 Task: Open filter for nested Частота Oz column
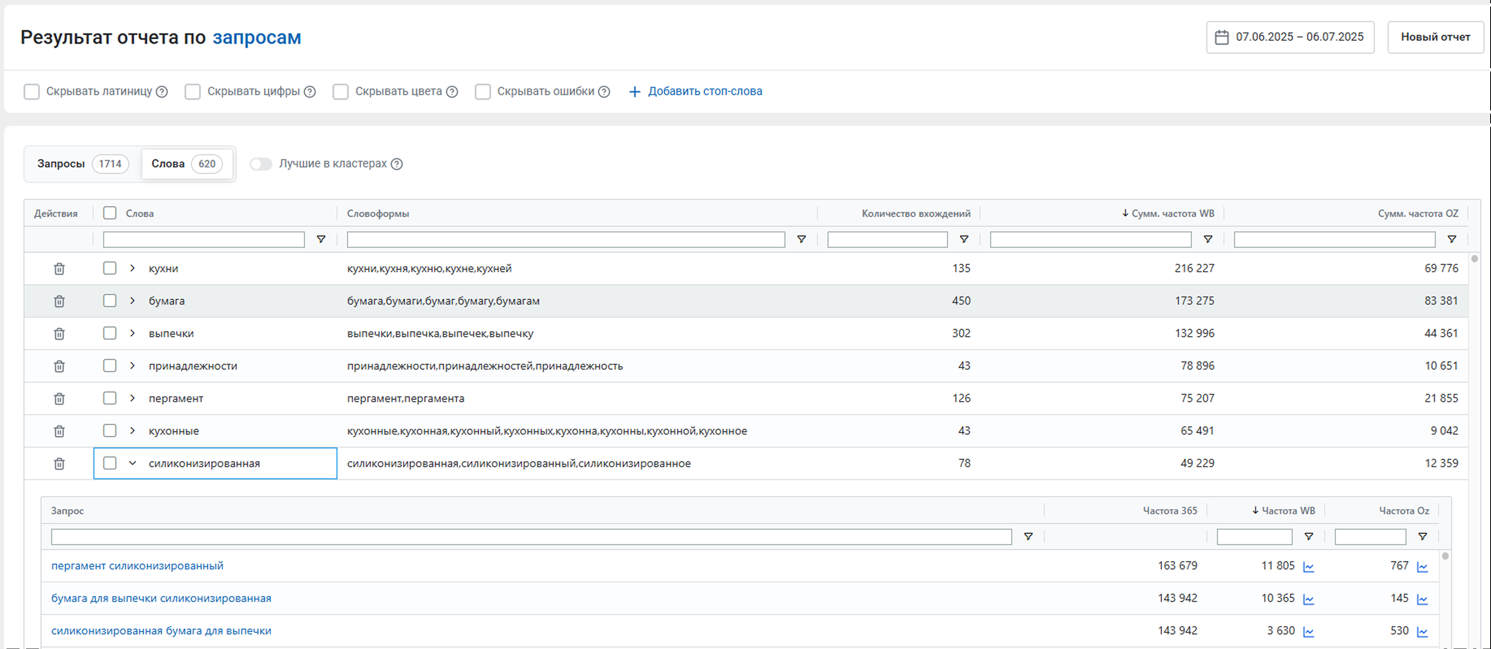click(1423, 537)
